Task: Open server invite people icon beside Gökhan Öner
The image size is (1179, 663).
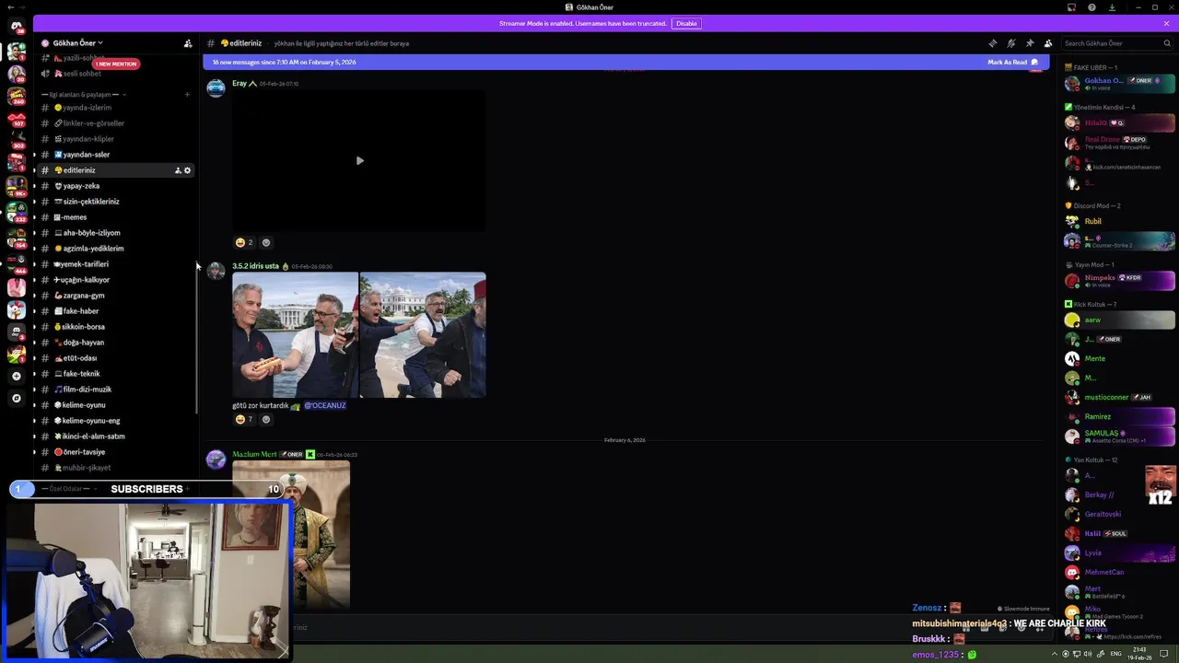Action: (188, 43)
